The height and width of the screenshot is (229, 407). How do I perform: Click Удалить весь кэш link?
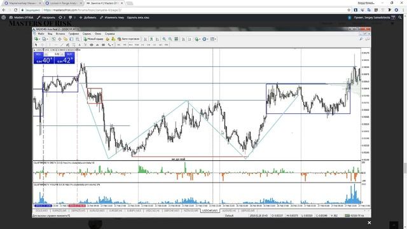coord(138,17)
